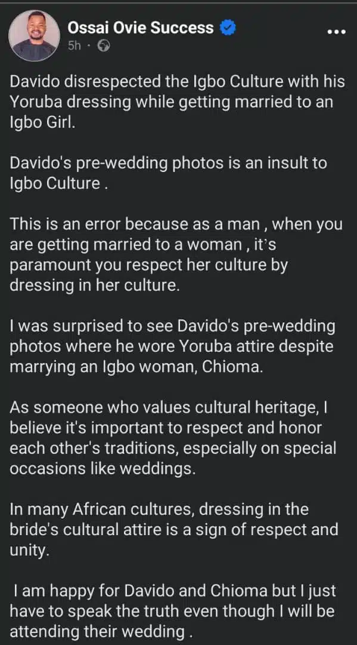The image size is (357, 645).
Task: Open post context menu with three dots
Action: 337,31
